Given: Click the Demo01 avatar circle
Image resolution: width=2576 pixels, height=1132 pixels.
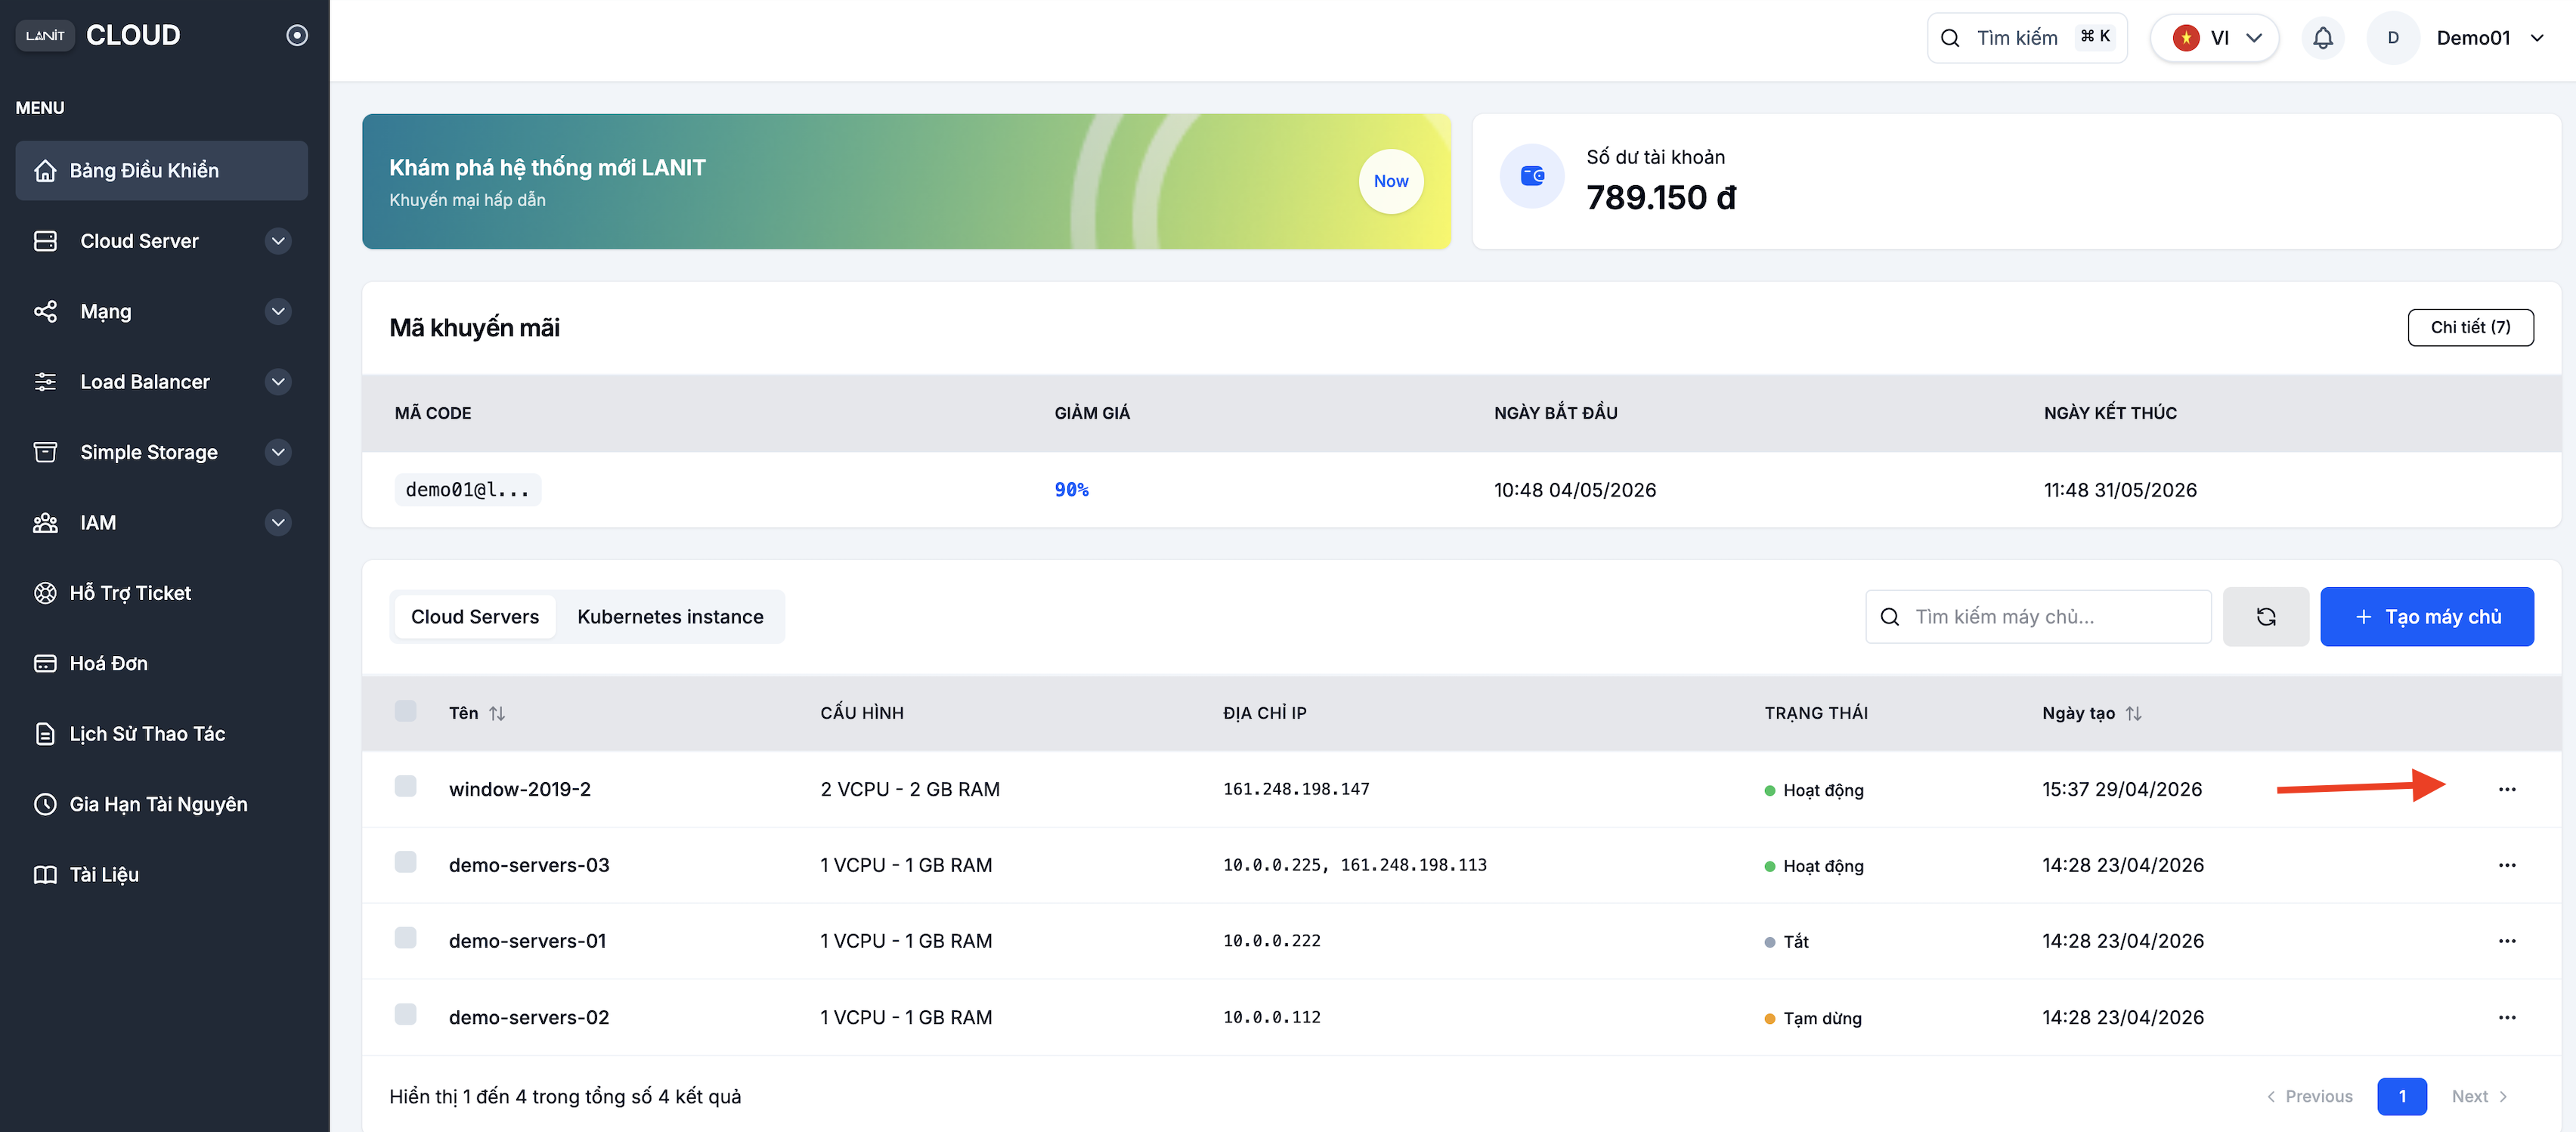Looking at the screenshot, I should 2393,38.
